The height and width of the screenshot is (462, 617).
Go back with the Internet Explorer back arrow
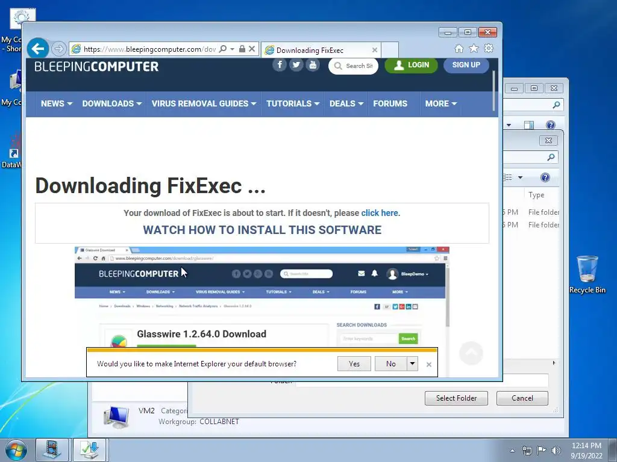tap(38, 49)
